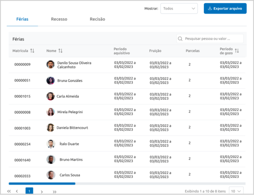
Task: Jump to last page arrow
Action: (x=54, y=191)
